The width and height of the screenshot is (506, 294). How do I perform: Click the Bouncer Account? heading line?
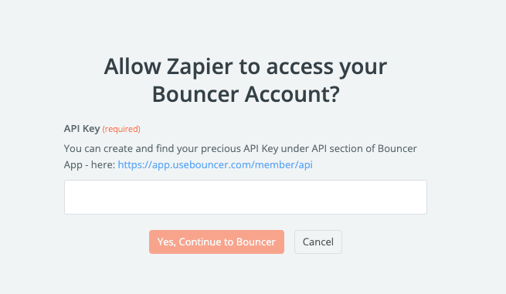(x=246, y=94)
